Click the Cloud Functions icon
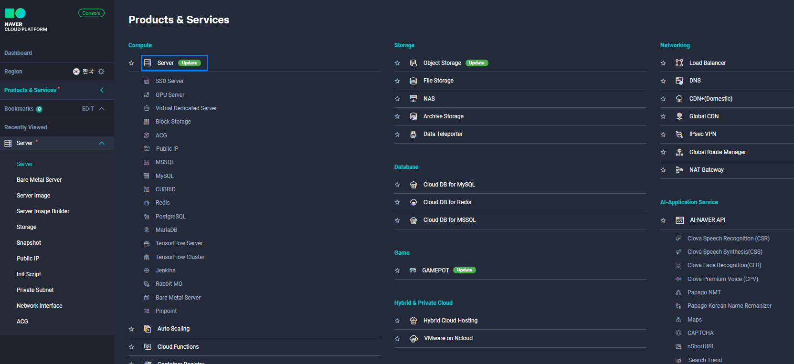The height and width of the screenshot is (364, 794). click(148, 347)
